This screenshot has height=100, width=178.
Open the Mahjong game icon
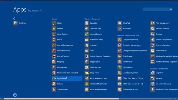54,62
